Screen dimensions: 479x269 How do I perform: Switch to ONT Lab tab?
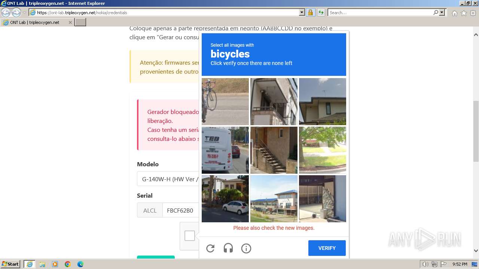pos(35,22)
